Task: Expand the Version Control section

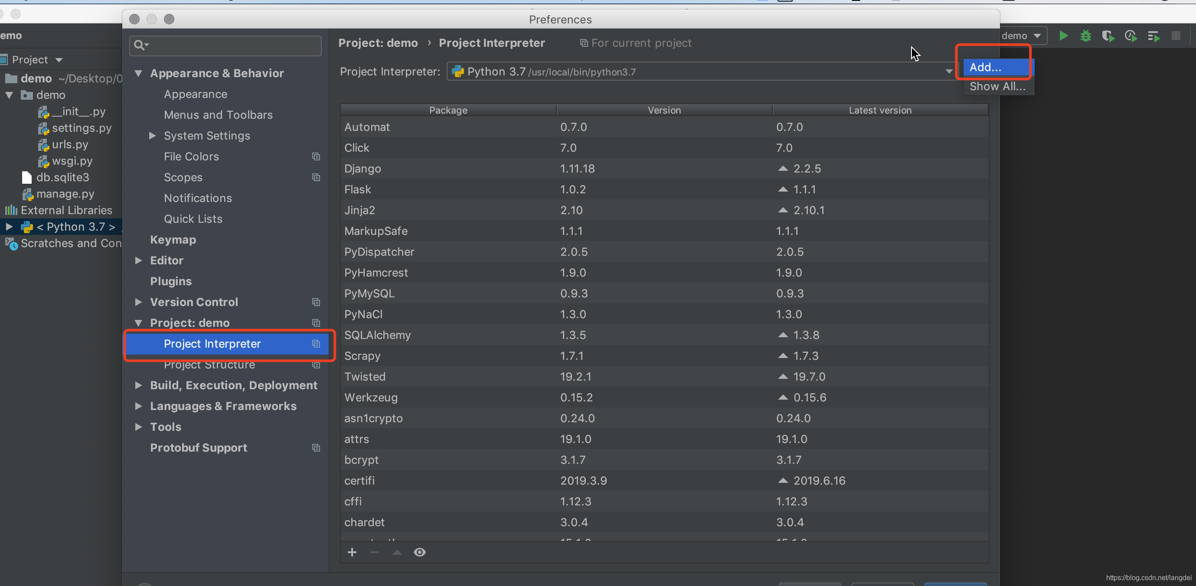Action: click(x=138, y=303)
